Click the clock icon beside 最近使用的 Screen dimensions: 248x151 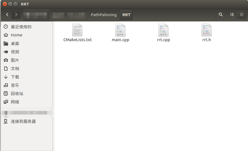(x=6, y=27)
